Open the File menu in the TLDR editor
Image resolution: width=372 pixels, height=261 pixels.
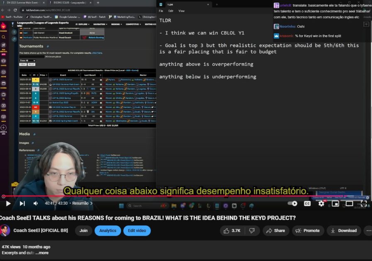[x=161, y=11]
